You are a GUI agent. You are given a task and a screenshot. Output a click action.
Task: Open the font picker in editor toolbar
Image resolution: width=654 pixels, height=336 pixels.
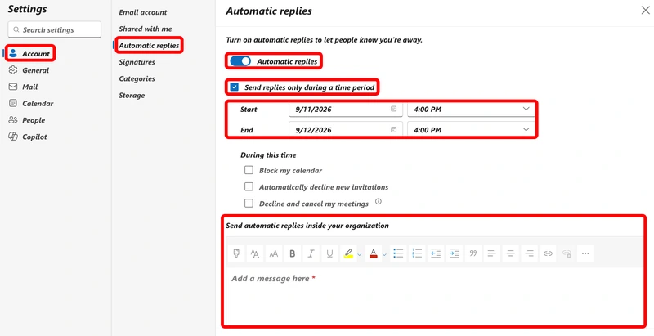(x=255, y=253)
